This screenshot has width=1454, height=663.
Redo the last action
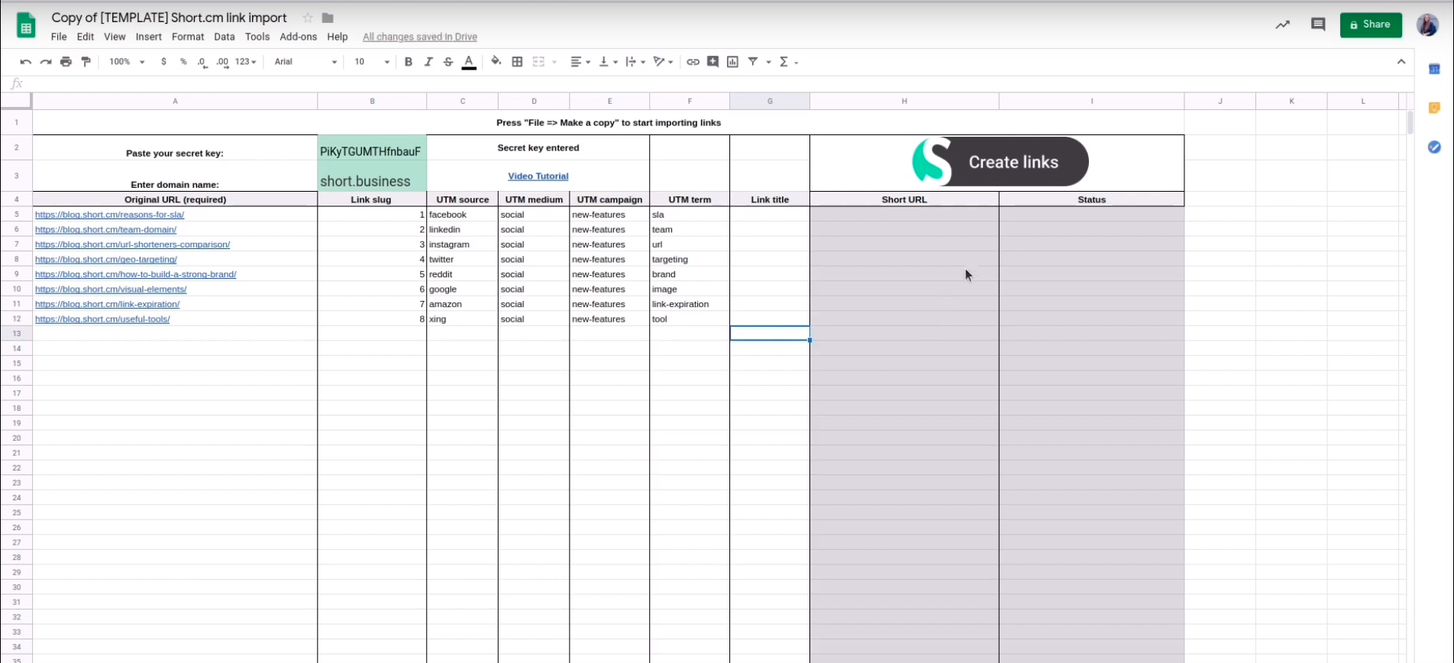pos(46,62)
